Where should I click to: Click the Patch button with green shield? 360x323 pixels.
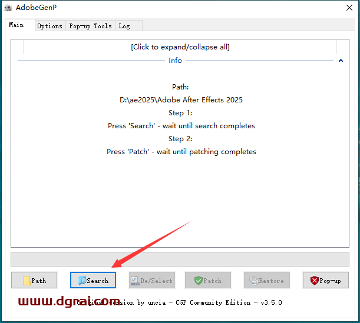tap(208, 280)
